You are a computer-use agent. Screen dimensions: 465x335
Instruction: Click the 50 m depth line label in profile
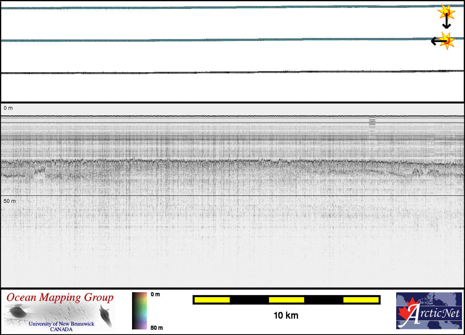point(10,201)
